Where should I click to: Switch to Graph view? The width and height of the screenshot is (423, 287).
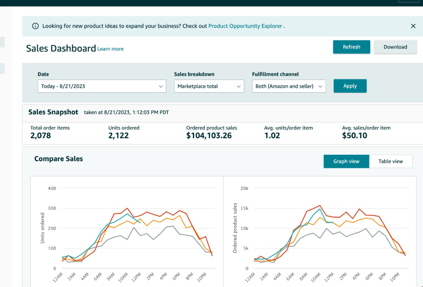tap(346, 161)
